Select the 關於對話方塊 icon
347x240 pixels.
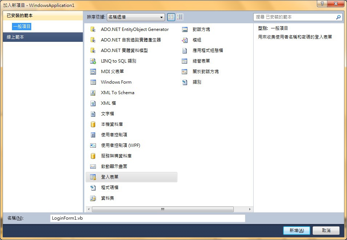click(185, 72)
